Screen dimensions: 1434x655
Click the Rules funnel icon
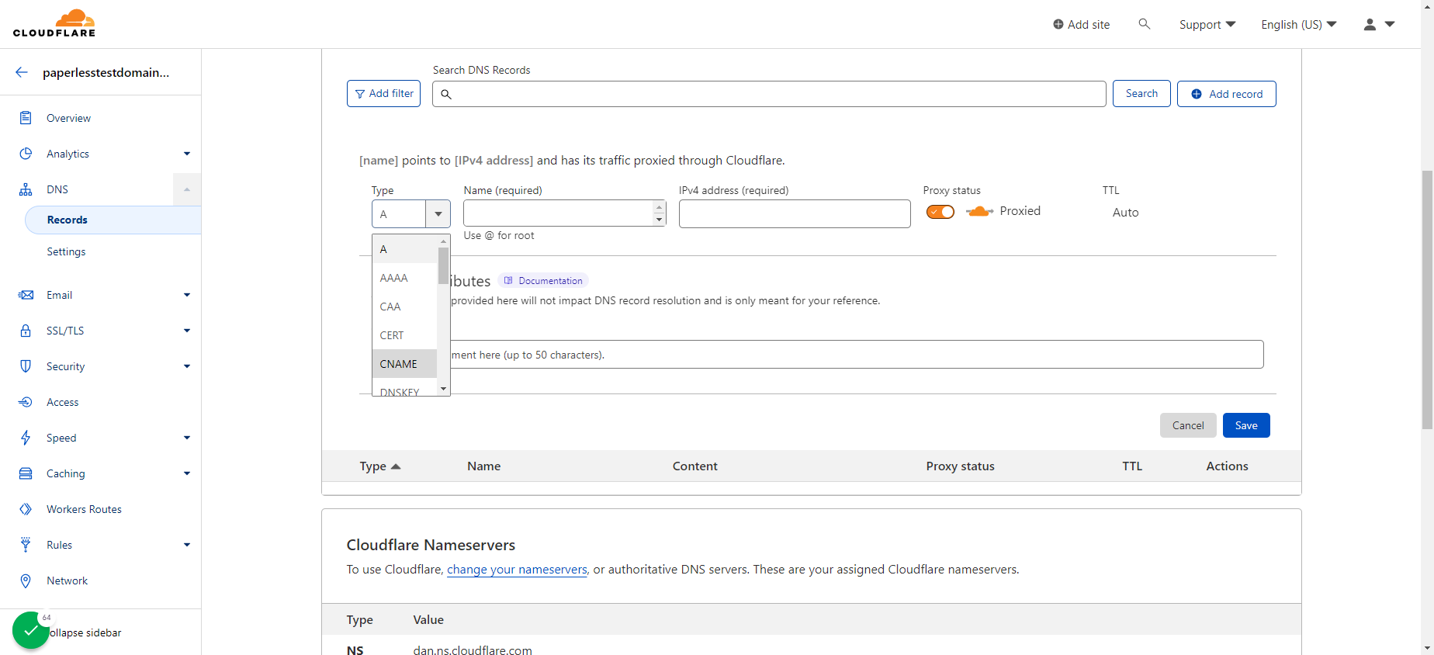click(x=26, y=545)
